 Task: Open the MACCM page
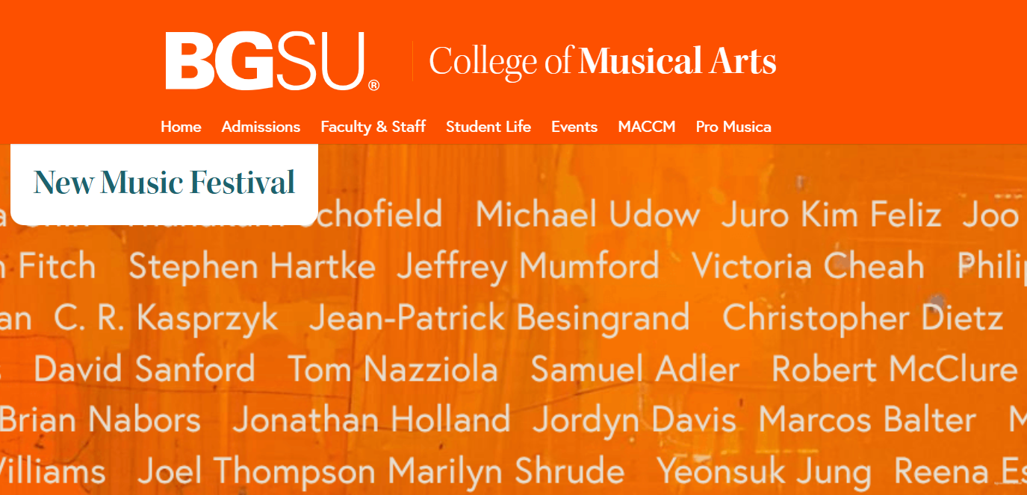click(647, 127)
